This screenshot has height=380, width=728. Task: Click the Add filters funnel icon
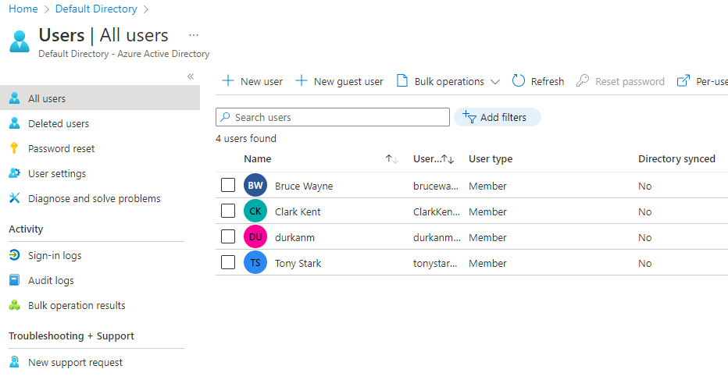click(469, 117)
